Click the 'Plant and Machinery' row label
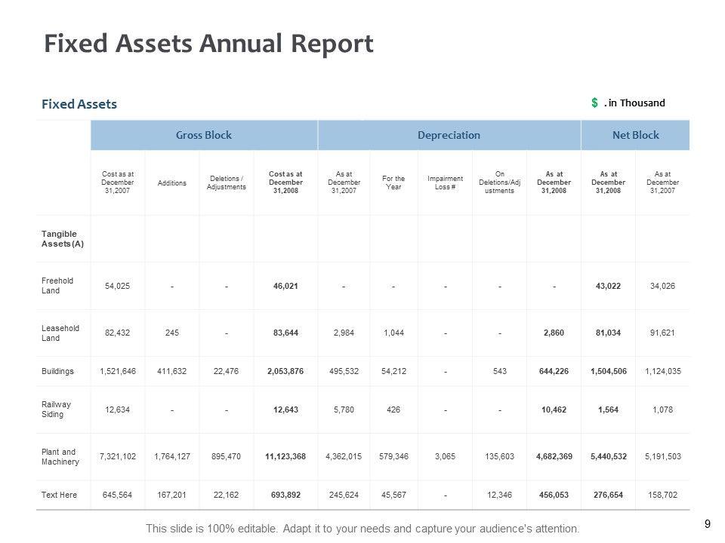This screenshot has height=543, width=725. tap(60, 456)
